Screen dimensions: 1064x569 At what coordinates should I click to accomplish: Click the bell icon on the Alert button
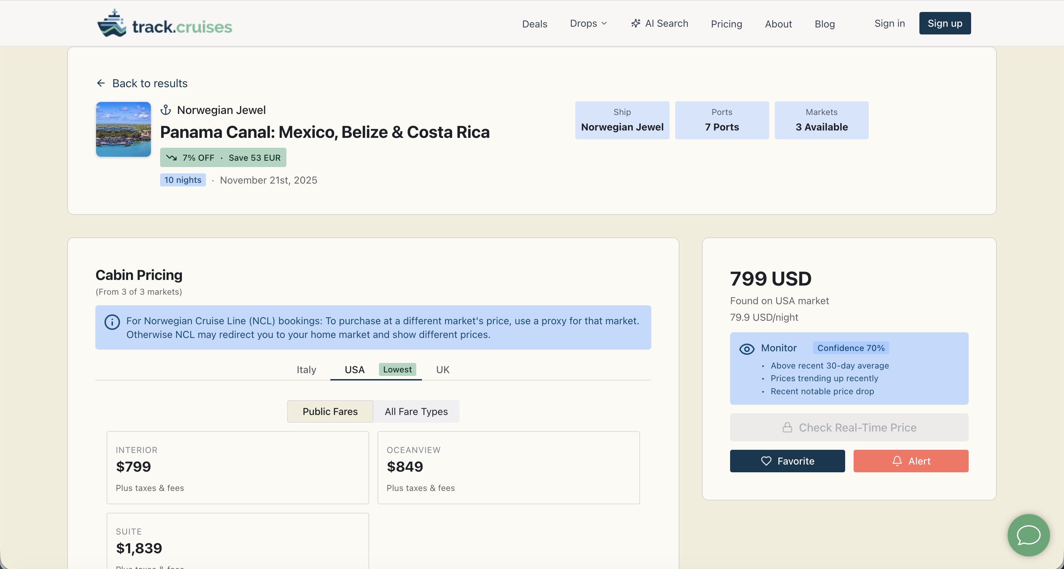[896, 461]
